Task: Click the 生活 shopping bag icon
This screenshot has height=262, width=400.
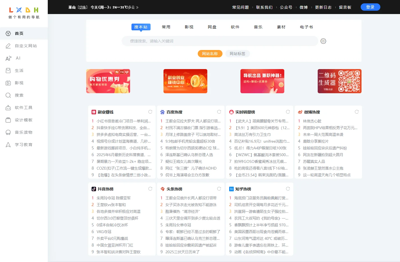Action: pos(8,70)
